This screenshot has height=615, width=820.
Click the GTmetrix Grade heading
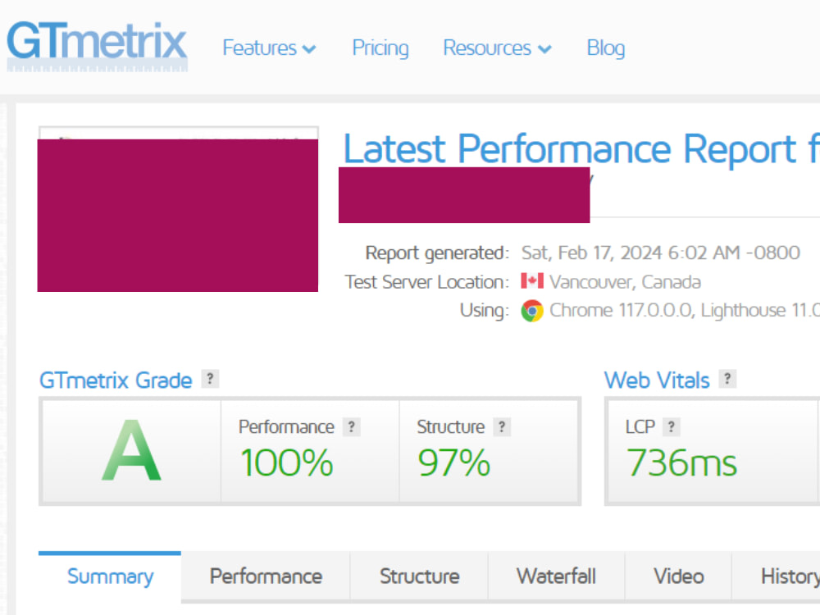116,380
